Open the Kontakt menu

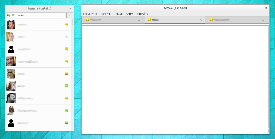tap(105, 14)
